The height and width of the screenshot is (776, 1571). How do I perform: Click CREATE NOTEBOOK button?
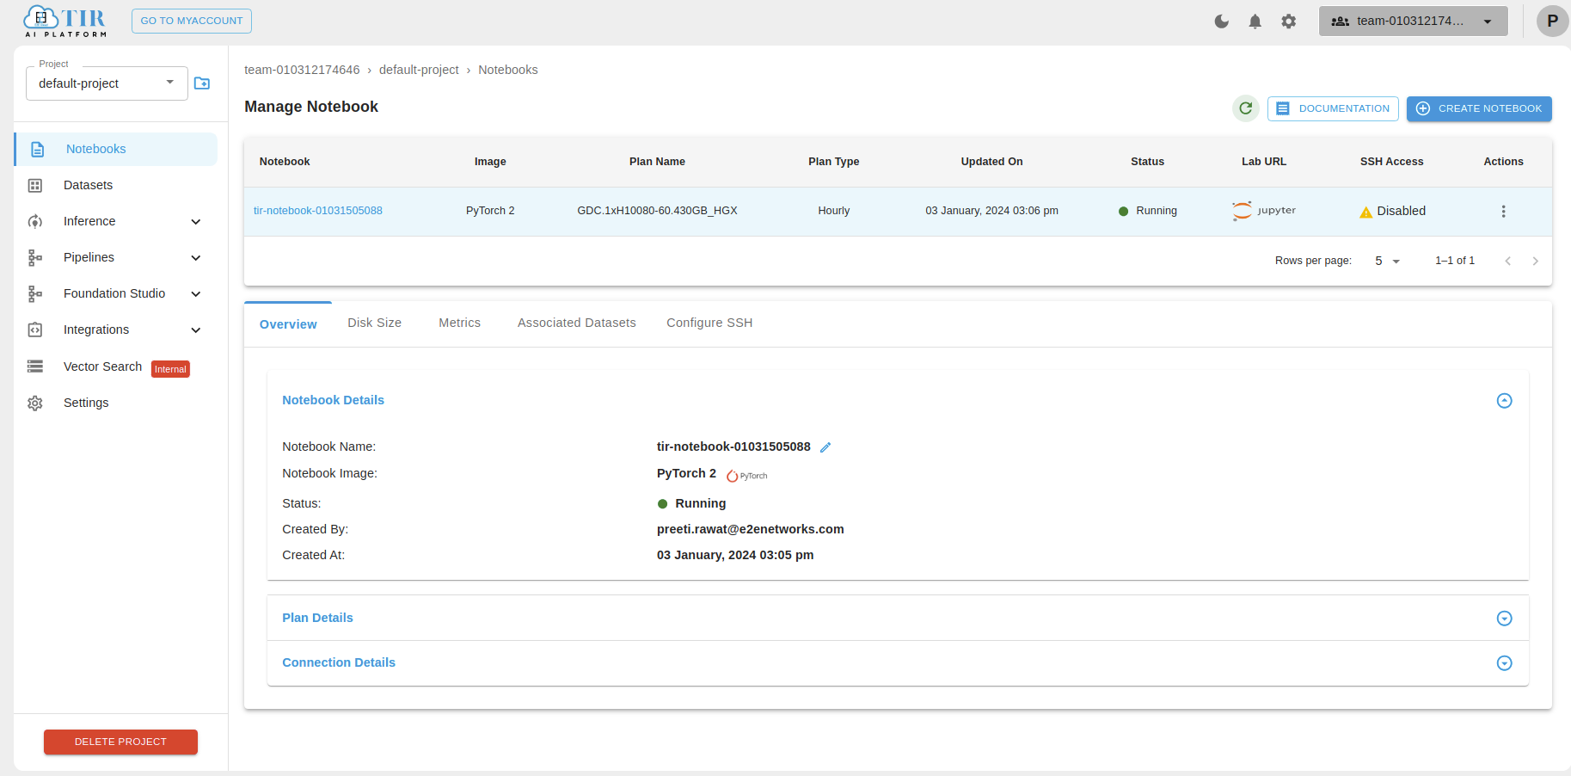point(1479,108)
